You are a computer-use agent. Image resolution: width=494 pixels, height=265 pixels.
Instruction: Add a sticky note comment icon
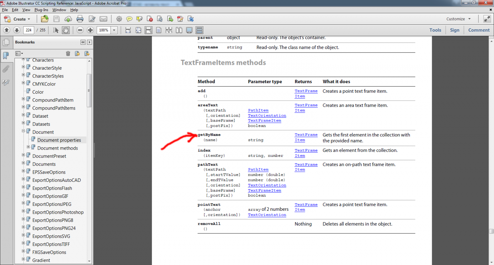129,19
